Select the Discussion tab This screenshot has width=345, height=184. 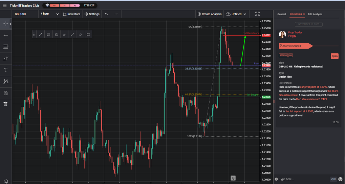(x=296, y=14)
